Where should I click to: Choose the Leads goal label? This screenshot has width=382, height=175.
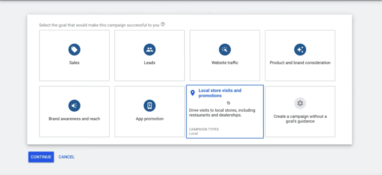(x=150, y=63)
